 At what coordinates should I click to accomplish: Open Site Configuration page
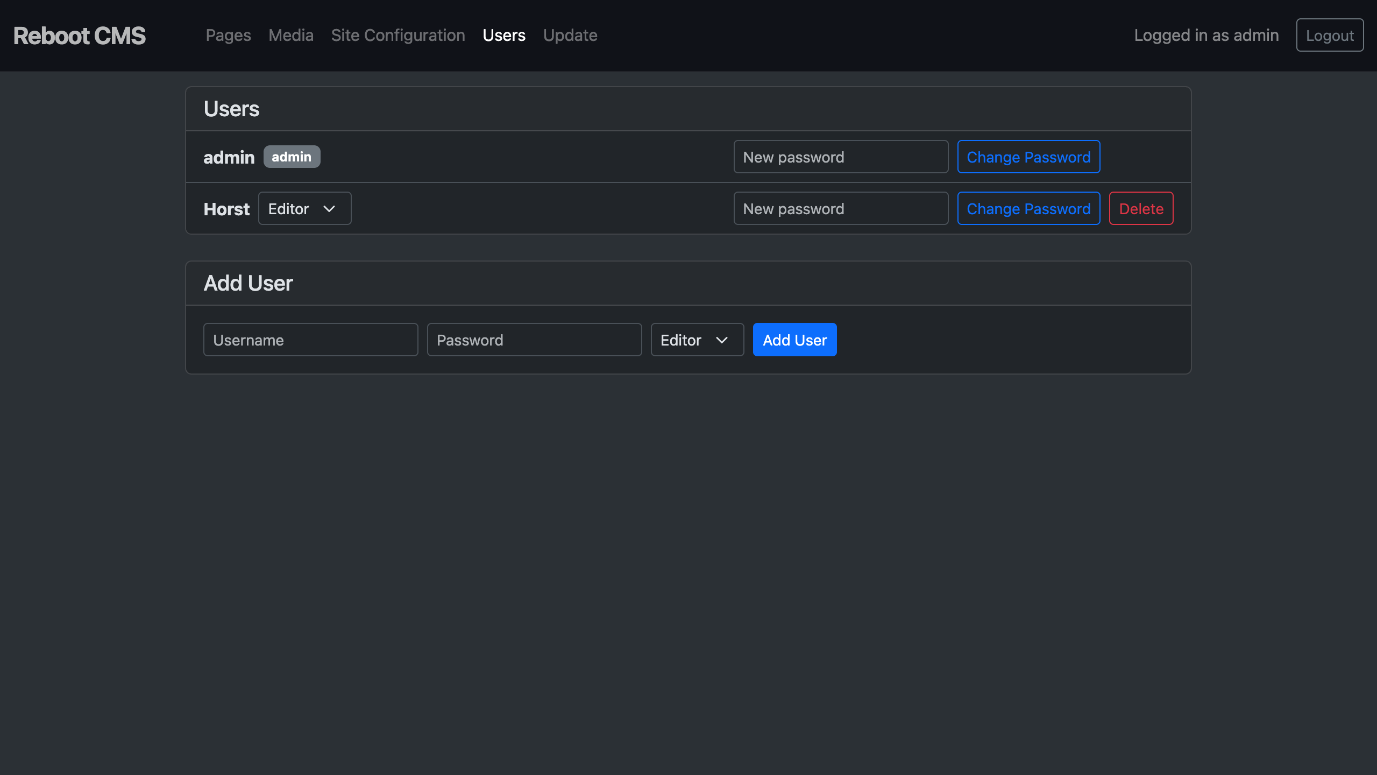[398, 36]
